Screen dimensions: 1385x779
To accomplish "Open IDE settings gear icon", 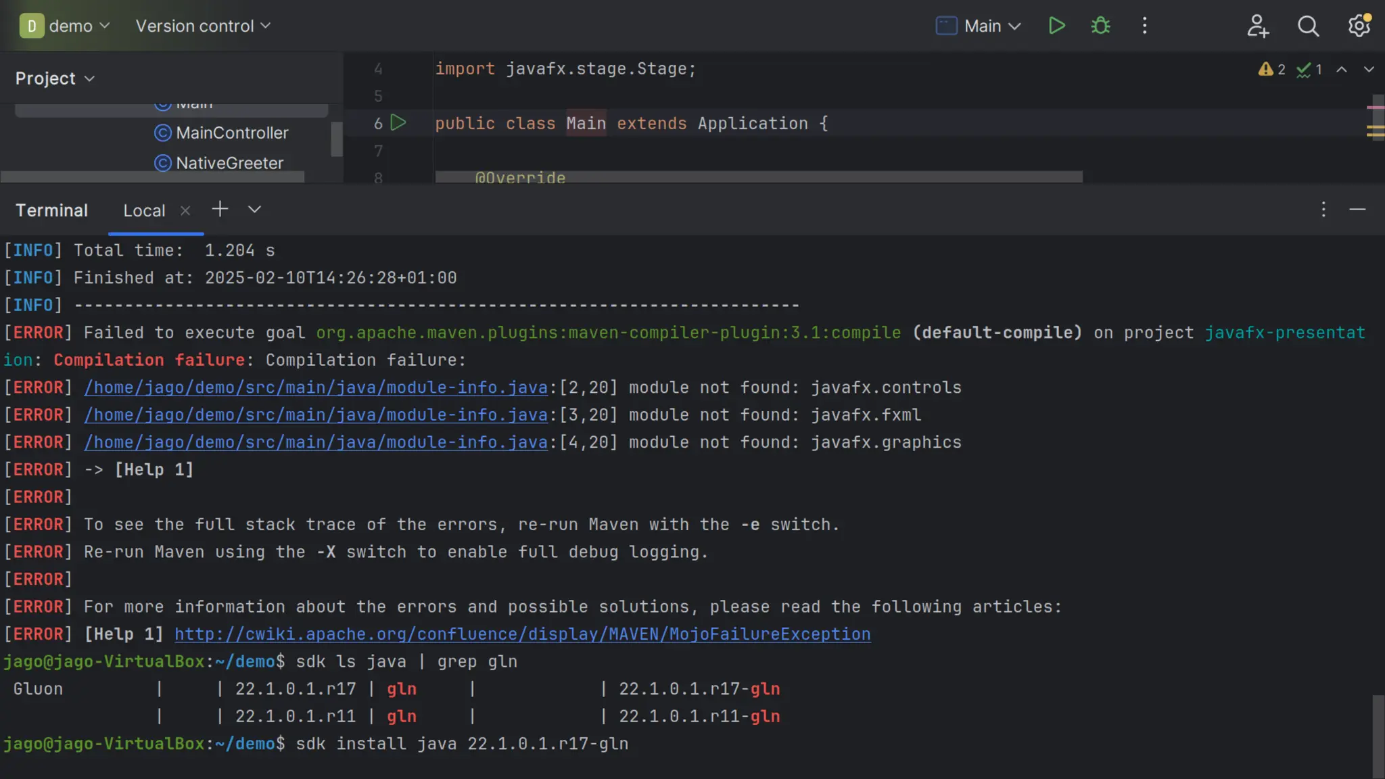I will point(1359,26).
